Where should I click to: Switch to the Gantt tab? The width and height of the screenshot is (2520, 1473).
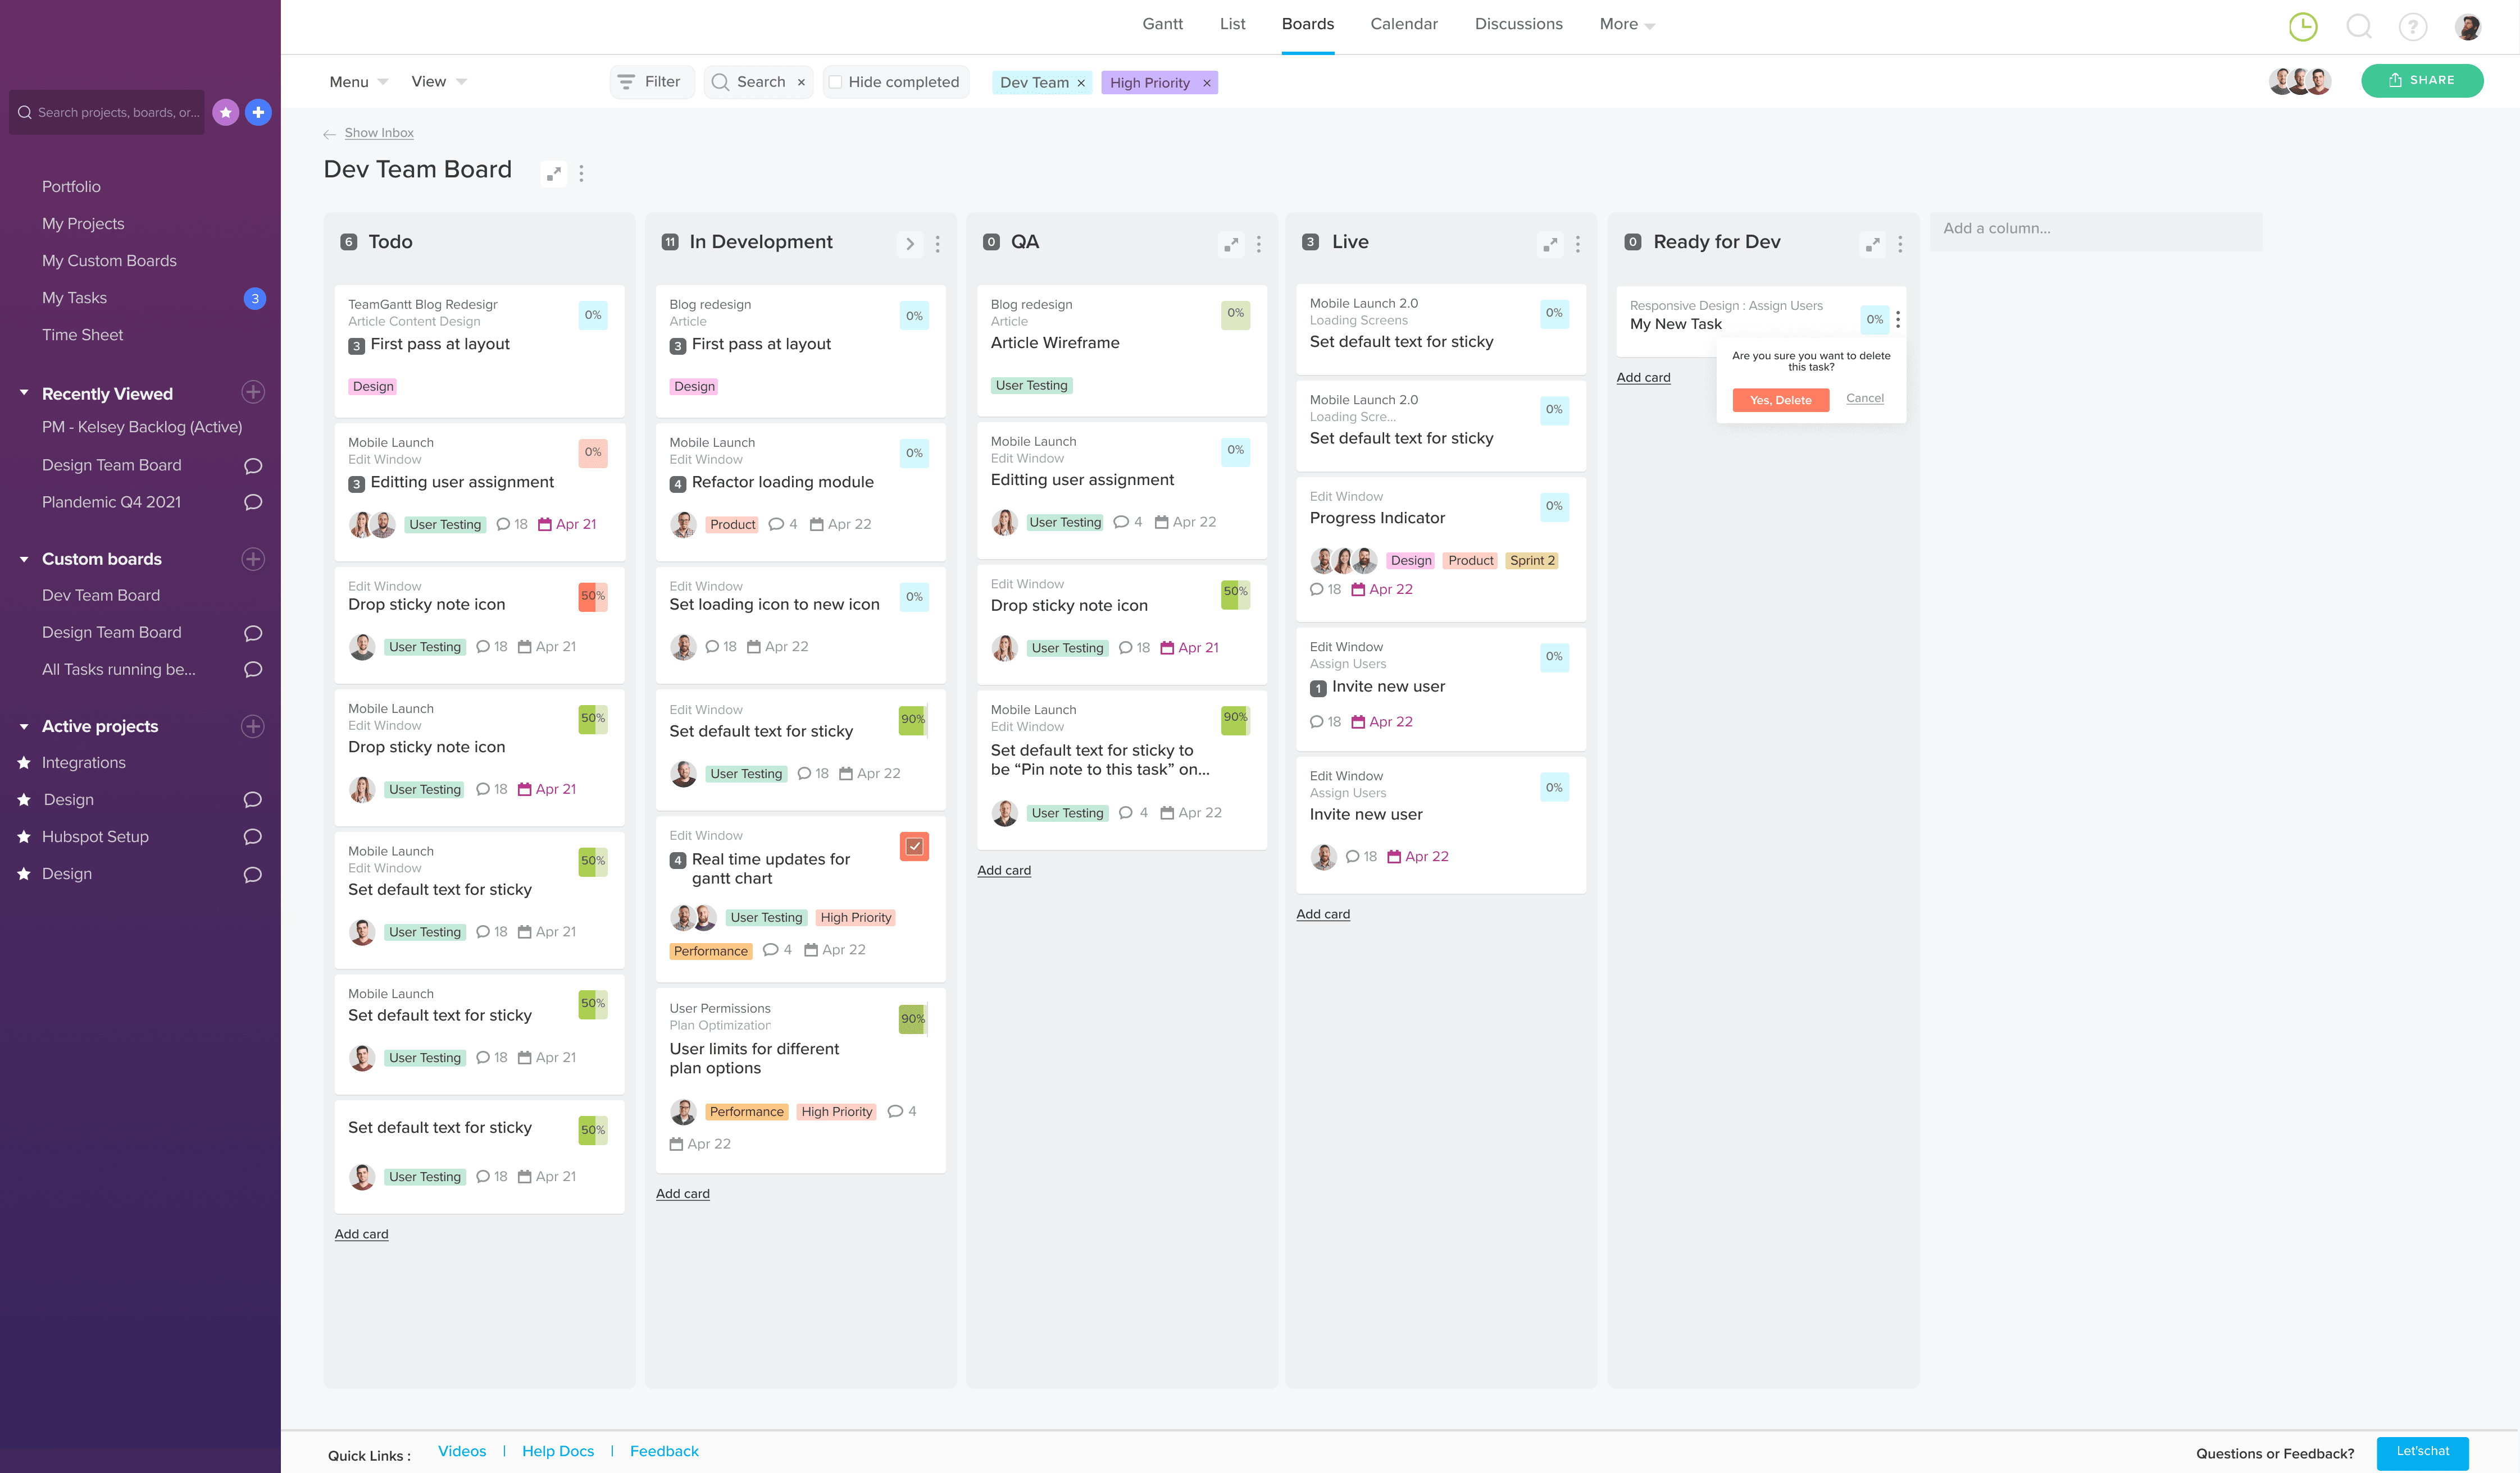(1162, 24)
